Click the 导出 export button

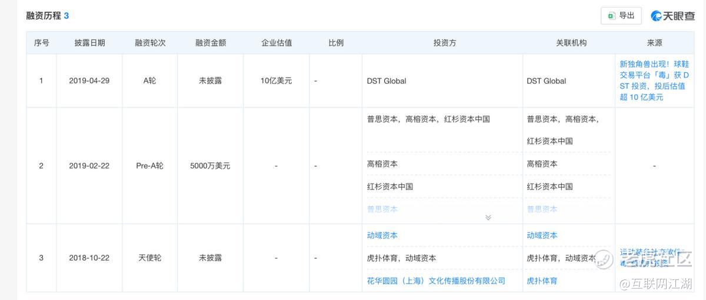[x=621, y=16]
